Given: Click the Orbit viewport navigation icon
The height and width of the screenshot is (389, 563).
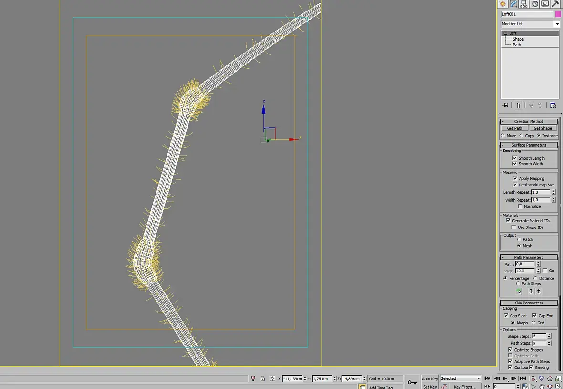Looking at the screenshot, I should point(549,387).
